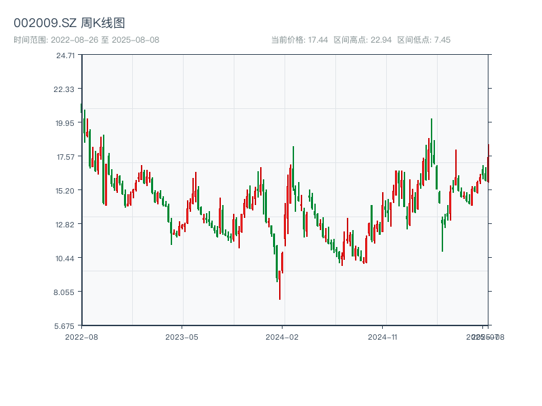The width and height of the screenshot is (542, 406).
Task: Click the 002009.SZ 周K线图 chart title
Action: (x=69, y=24)
